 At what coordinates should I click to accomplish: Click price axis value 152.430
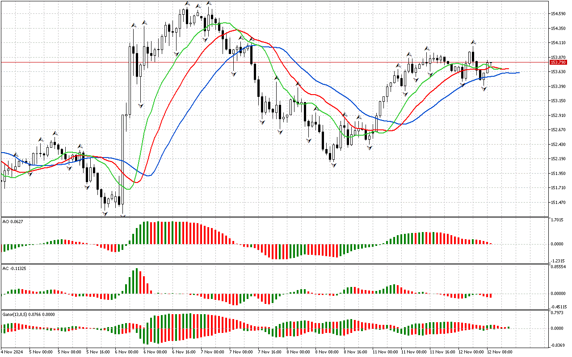pyautogui.click(x=559, y=145)
